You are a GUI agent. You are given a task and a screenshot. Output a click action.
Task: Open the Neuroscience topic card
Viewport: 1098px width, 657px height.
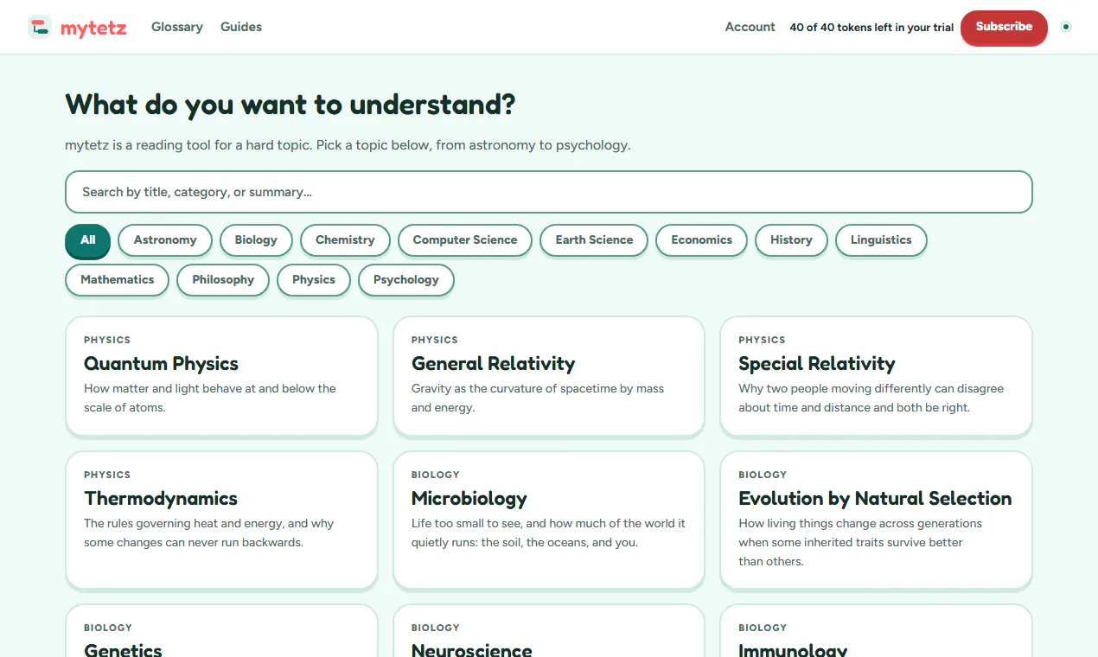[x=549, y=631]
